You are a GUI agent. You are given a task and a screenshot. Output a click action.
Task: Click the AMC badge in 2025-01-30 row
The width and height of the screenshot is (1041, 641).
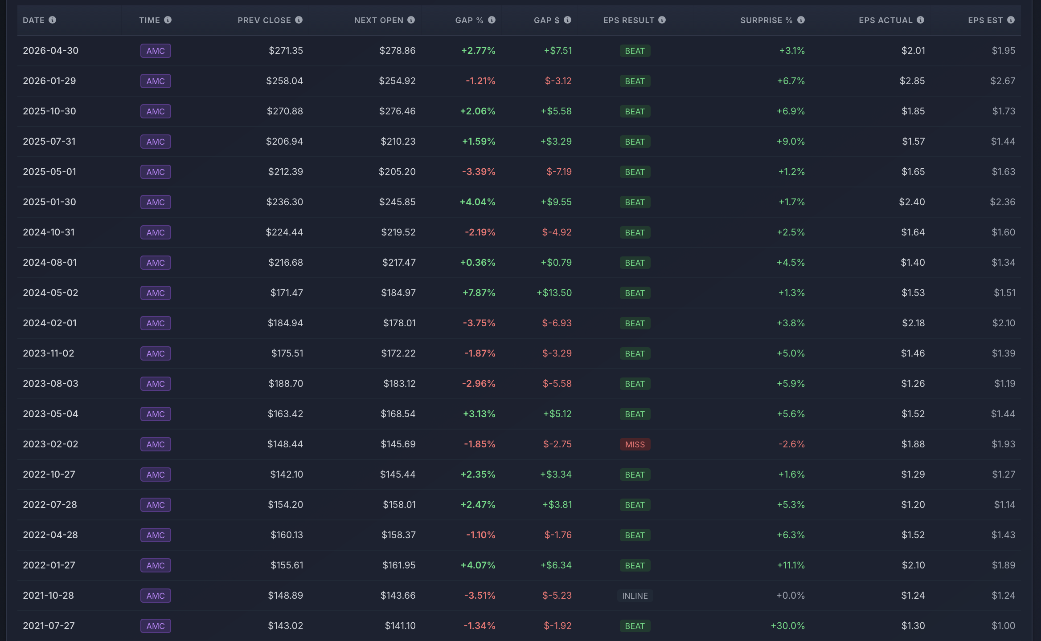156,202
